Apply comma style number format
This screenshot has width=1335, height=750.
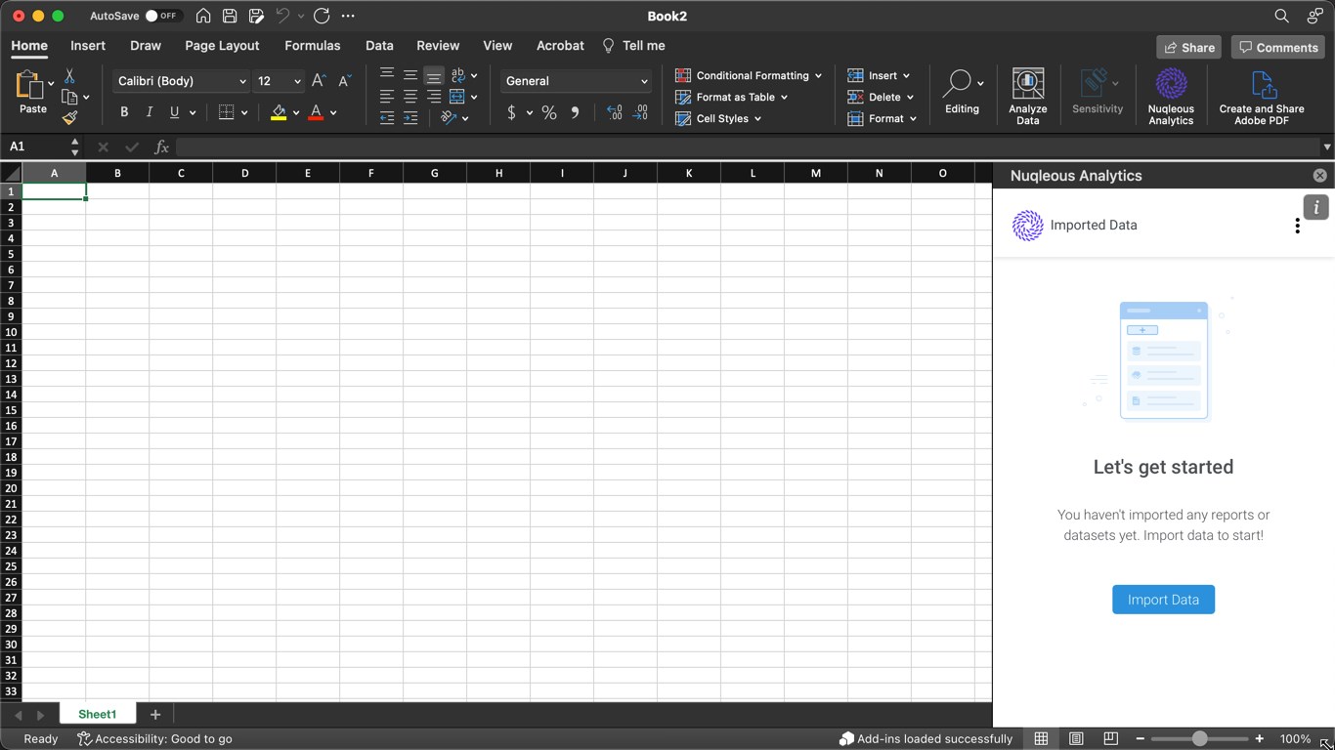575,112
